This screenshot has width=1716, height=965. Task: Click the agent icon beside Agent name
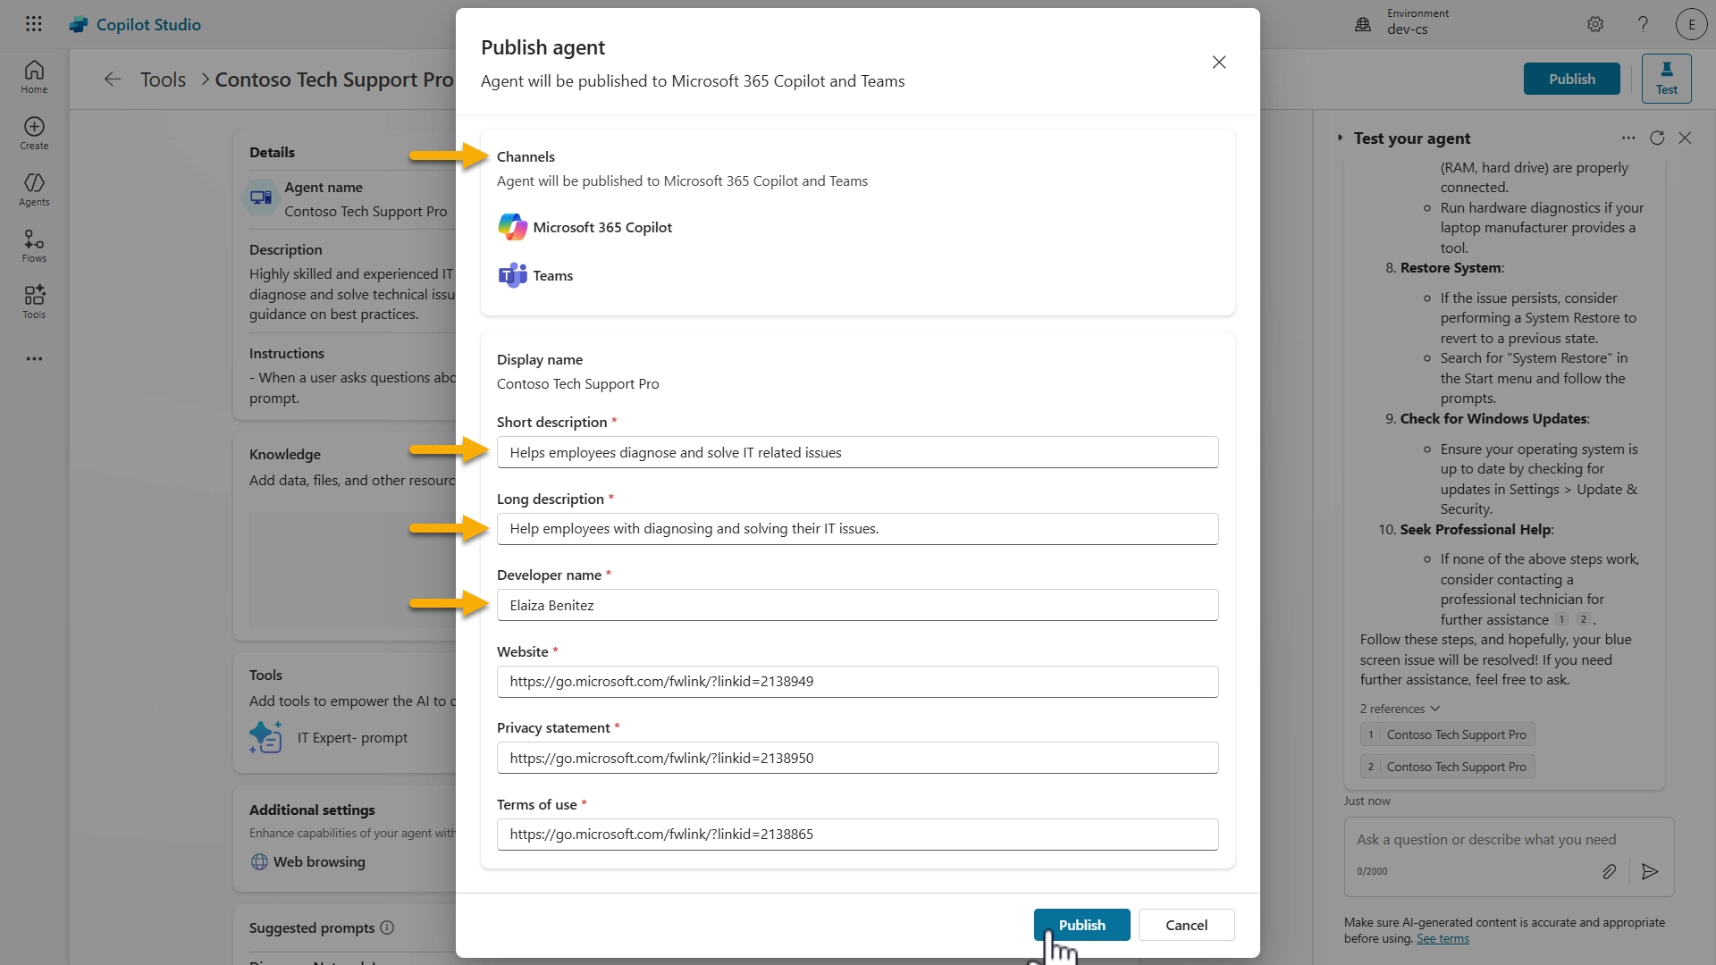(261, 197)
